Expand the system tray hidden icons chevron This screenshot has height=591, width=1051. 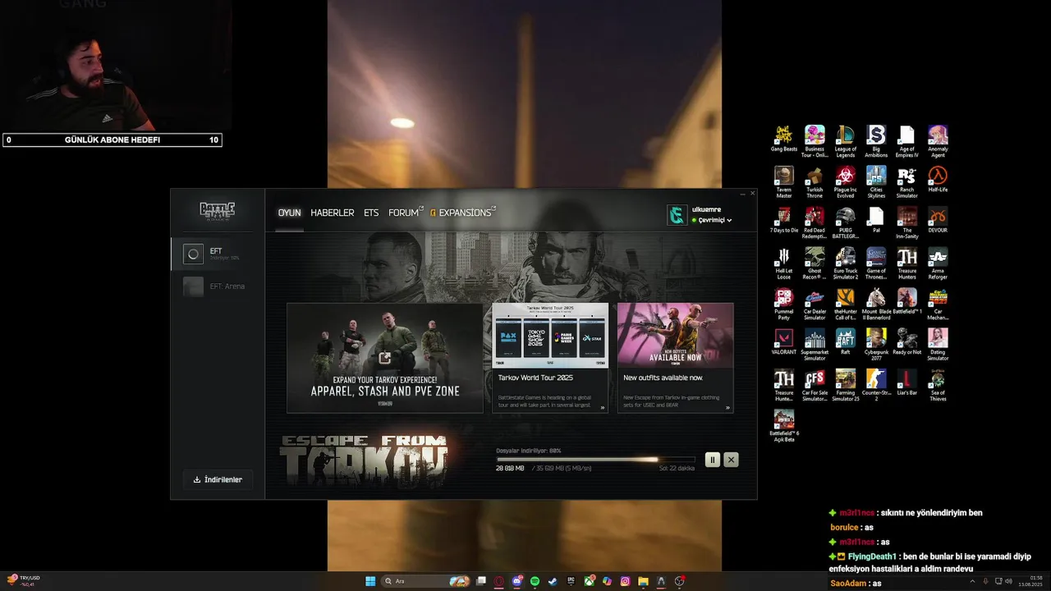click(972, 581)
